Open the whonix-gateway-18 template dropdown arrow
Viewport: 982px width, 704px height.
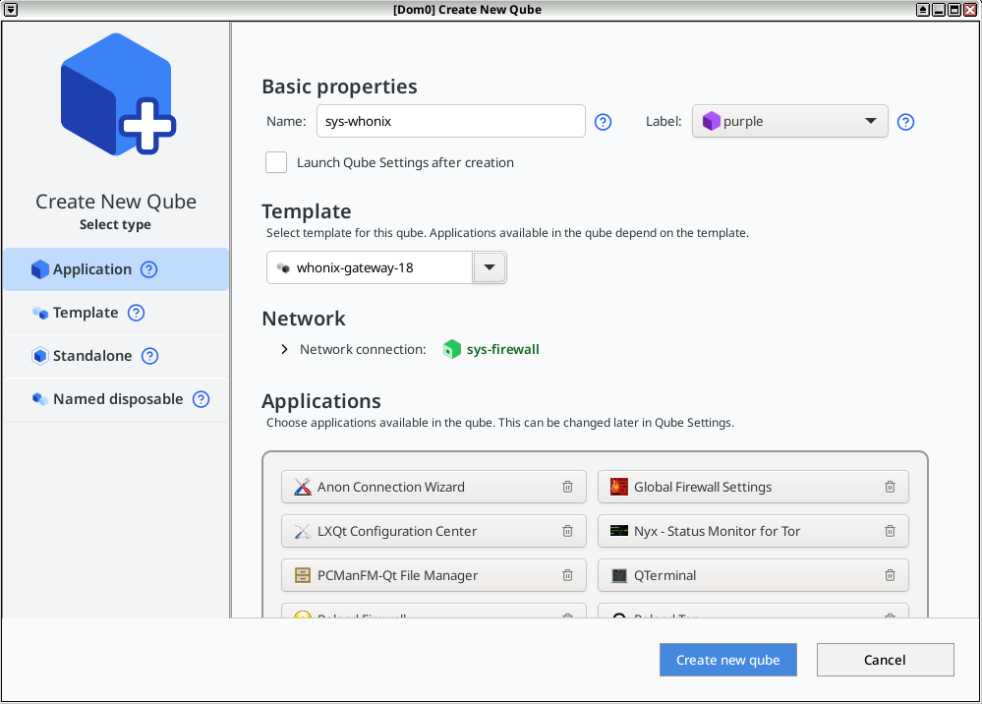tap(490, 267)
